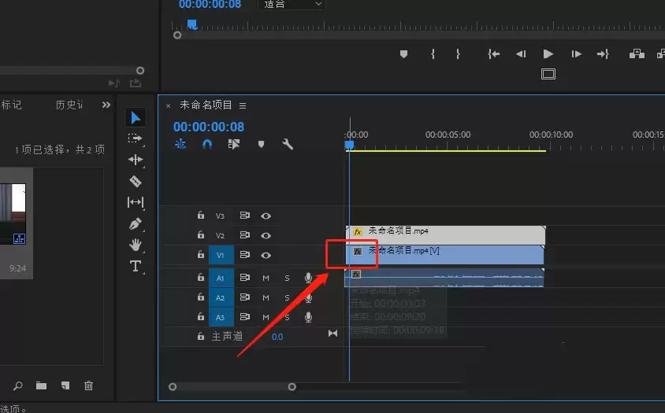The height and width of the screenshot is (413, 665).
Task: Click the trash icon in project panel
Action: [x=88, y=385]
